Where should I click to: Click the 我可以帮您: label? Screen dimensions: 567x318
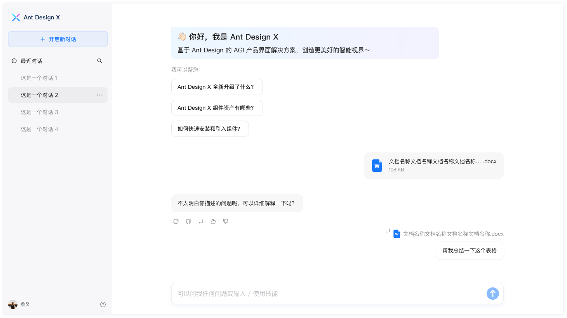[x=186, y=70]
